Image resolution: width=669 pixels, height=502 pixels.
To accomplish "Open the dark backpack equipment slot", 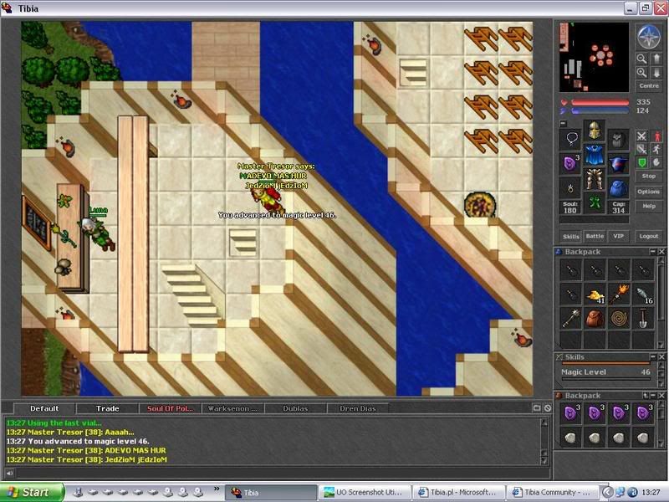I will click(618, 139).
